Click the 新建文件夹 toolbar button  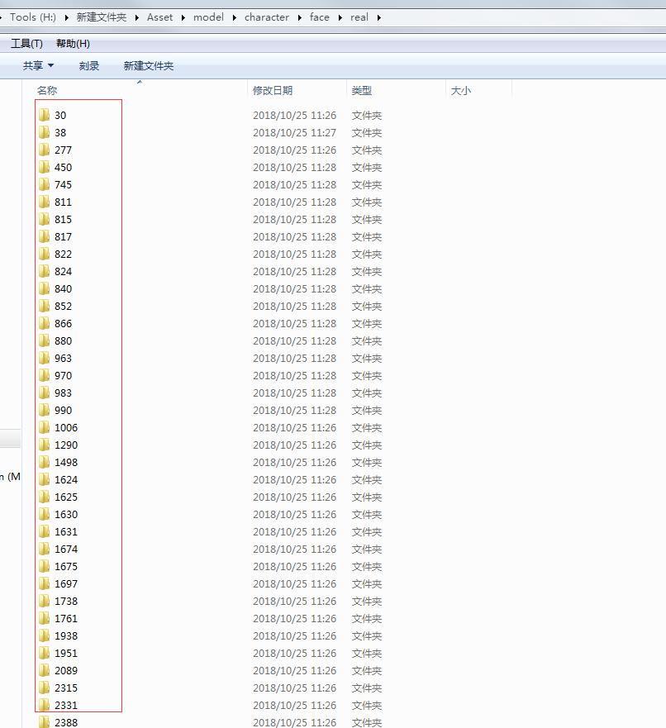pos(148,65)
